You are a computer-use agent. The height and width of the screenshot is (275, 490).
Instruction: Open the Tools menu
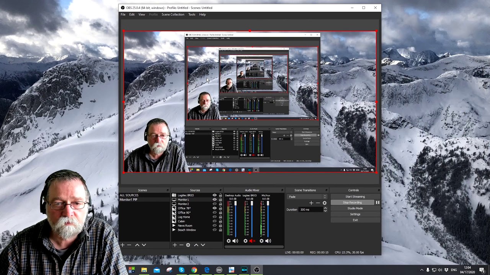[192, 15]
